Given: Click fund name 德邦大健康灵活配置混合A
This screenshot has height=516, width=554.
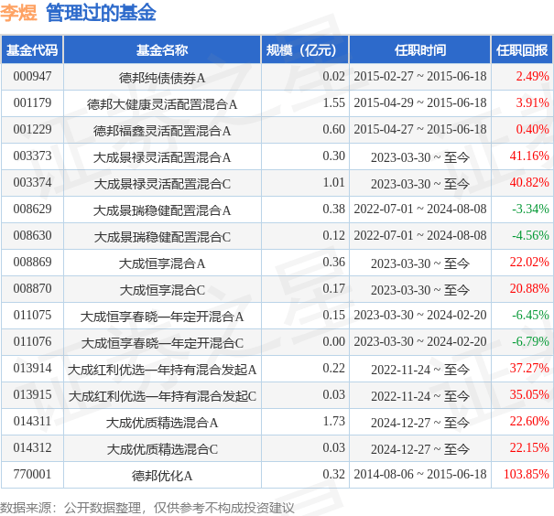Looking at the screenshot, I should (x=162, y=104).
